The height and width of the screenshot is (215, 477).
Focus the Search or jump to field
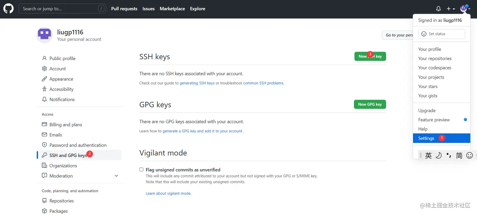[x=62, y=9]
